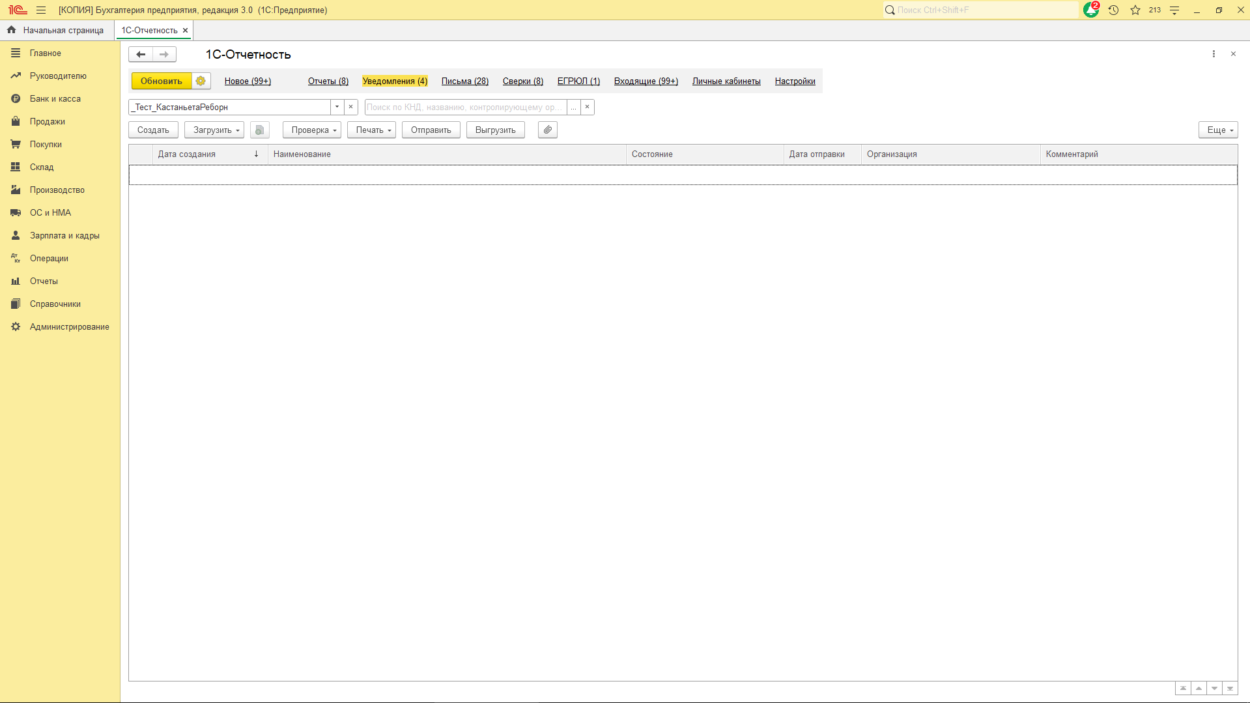This screenshot has width=1250, height=703.
Task: Open the Настройки link
Action: point(795,81)
